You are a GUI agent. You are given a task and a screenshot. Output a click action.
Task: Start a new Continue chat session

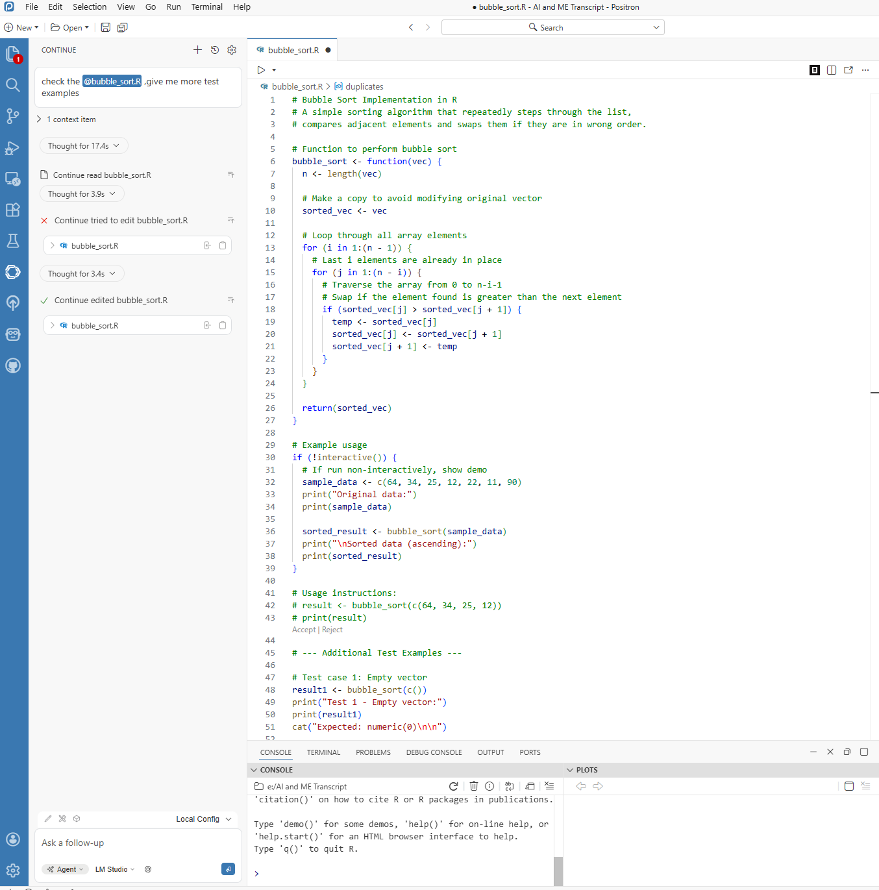[x=197, y=50]
